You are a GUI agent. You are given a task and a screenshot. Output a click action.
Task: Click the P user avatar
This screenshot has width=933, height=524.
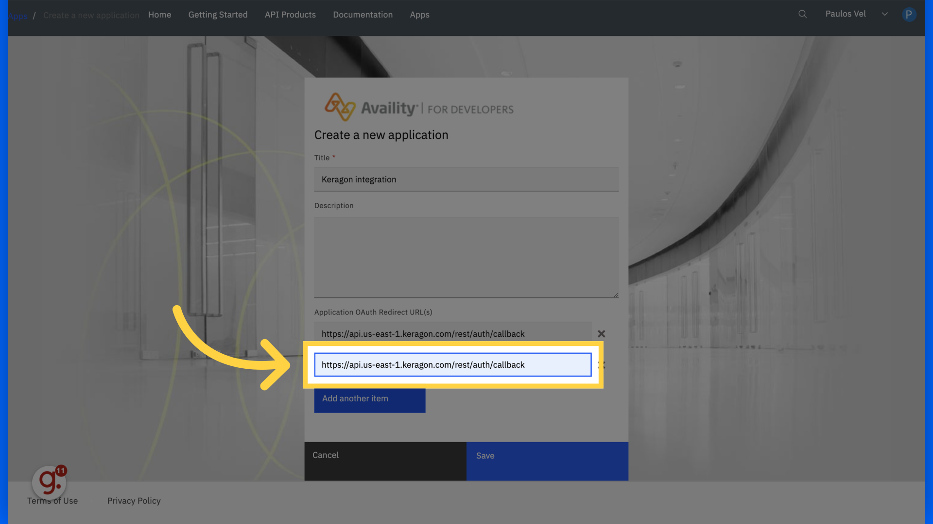[x=909, y=15]
